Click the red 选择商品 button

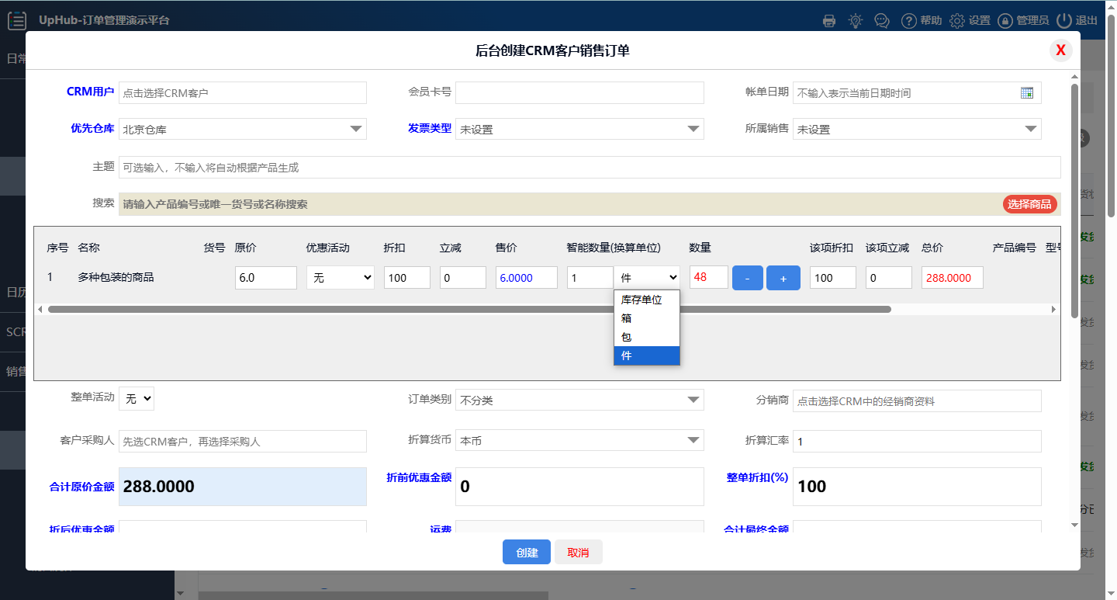click(x=1029, y=204)
